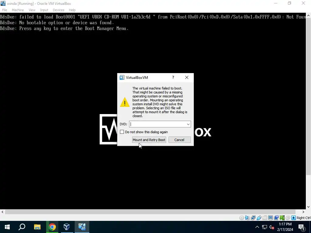This screenshot has height=233, width=311.
Task: Click the vertical scrollbar thumb
Action: point(309,96)
